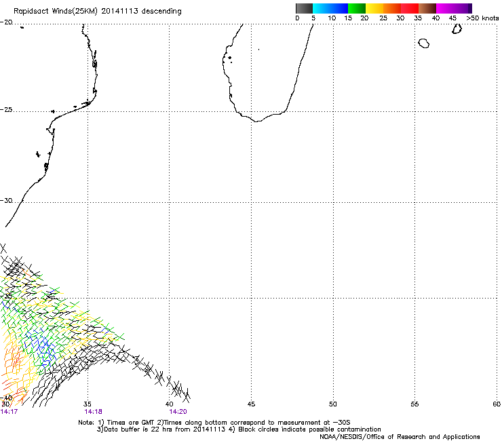Screen dimensions: 502x441
Task: Click the red 30-35 knots legend swatch
Action: click(410, 8)
